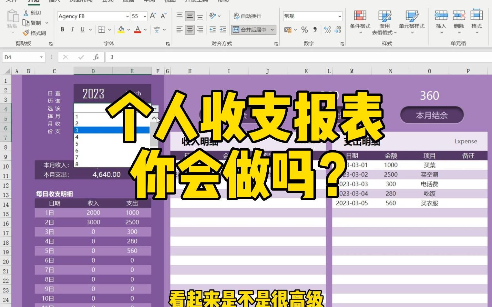Click the 本月结余 button
The height and width of the screenshot is (307, 492).
[432, 115]
